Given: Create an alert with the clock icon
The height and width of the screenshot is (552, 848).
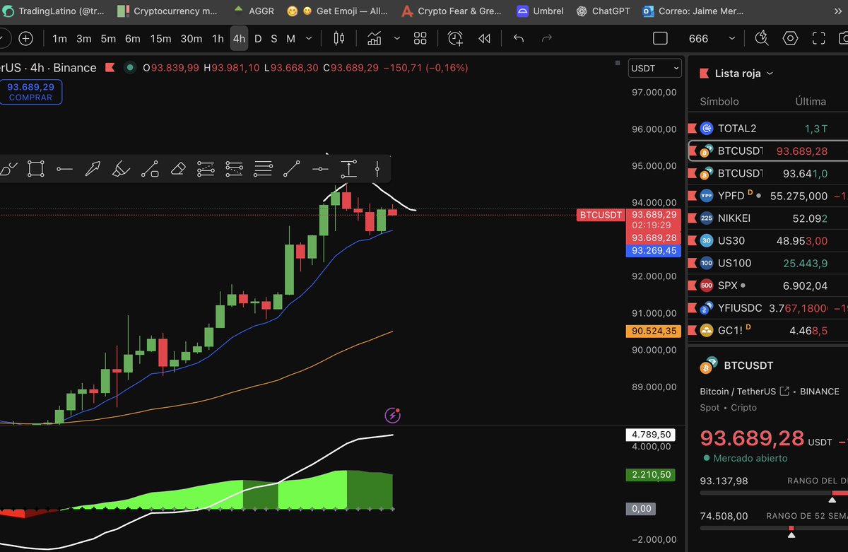Looking at the screenshot, I should [455, 39].
